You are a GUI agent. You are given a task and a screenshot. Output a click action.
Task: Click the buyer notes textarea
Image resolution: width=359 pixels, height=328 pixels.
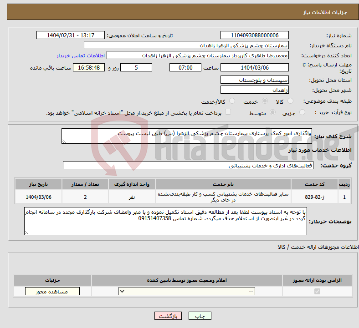click(165, 221)
